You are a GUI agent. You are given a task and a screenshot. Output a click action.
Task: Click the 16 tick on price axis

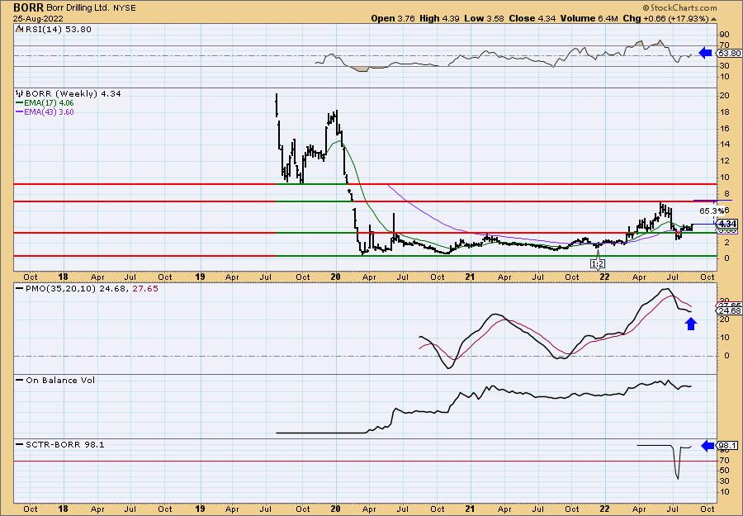tap(725, 129)
